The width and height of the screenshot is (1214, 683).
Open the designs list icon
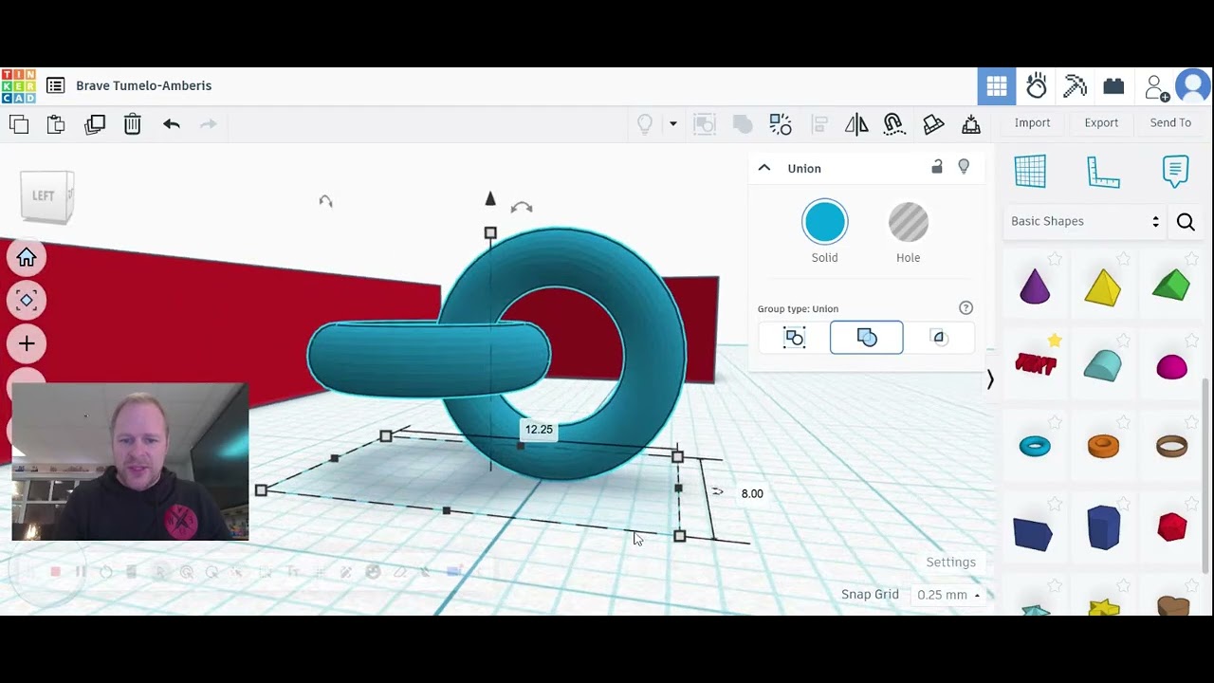point(55,85)
